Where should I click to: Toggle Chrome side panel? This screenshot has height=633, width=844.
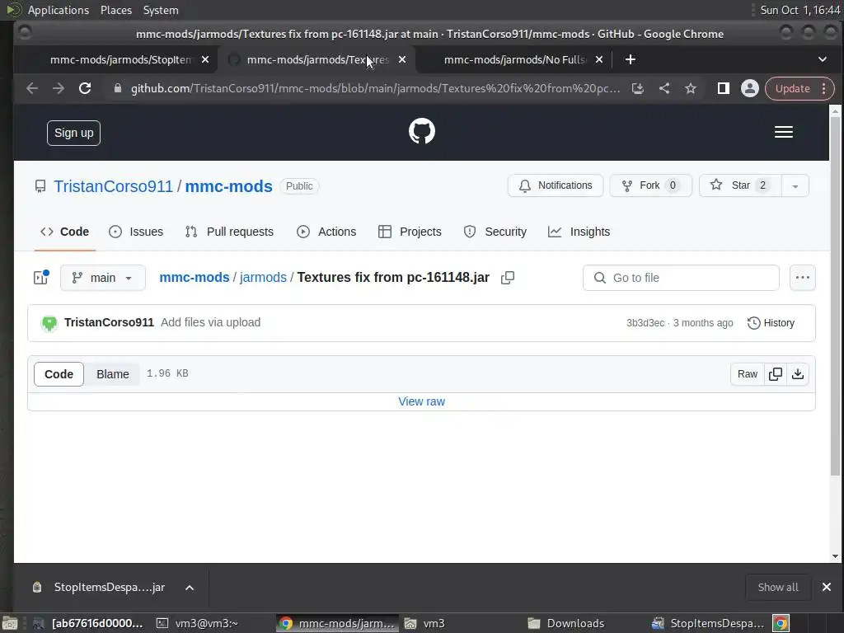pyautogui.click(x=723, y=88)
